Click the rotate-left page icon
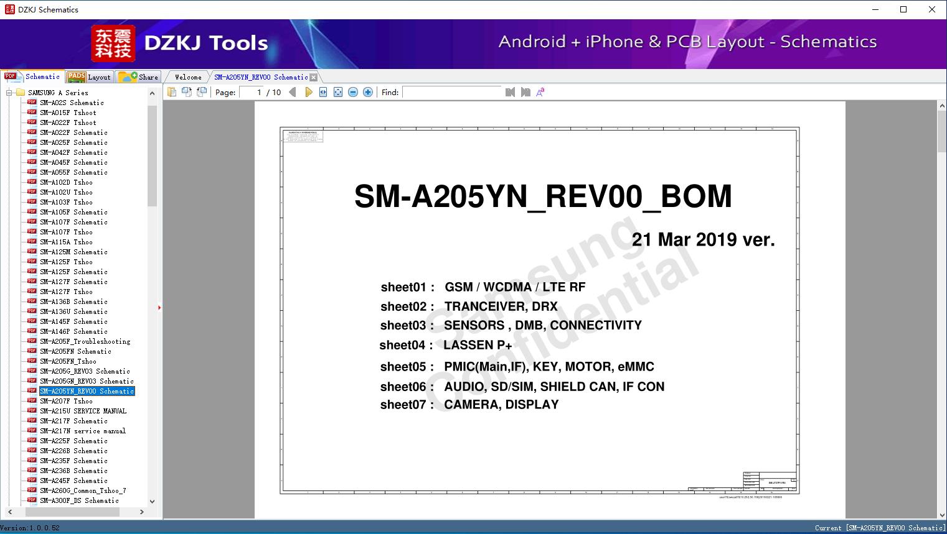The height and width of the screenshot is (534, 947). coord(186,92)
